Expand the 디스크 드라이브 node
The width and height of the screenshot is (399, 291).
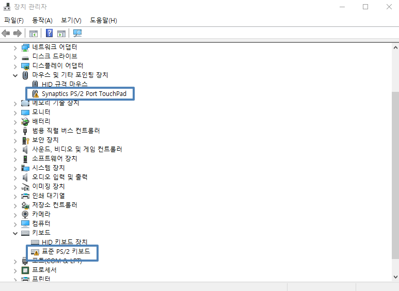15,57
